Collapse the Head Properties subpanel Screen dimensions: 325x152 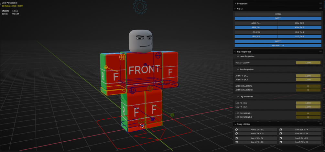click(x=238, y=56)
